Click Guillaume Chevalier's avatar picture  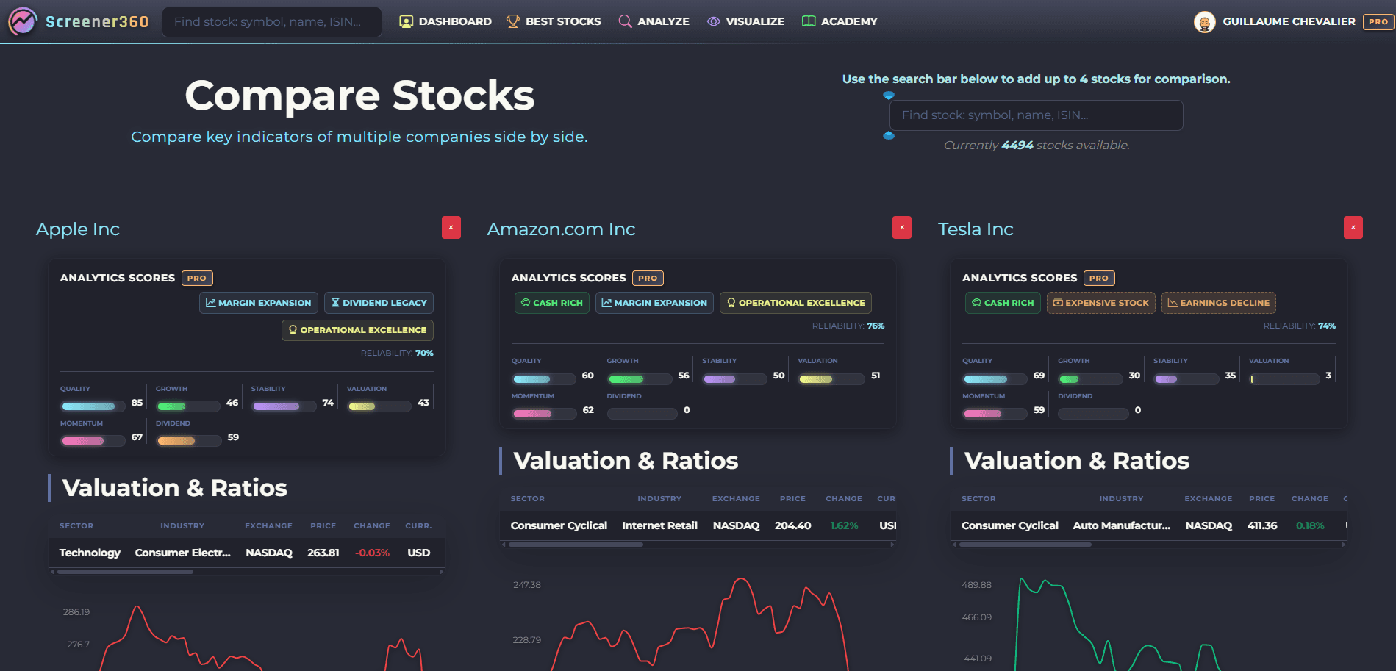click(x=1204, y=21)
